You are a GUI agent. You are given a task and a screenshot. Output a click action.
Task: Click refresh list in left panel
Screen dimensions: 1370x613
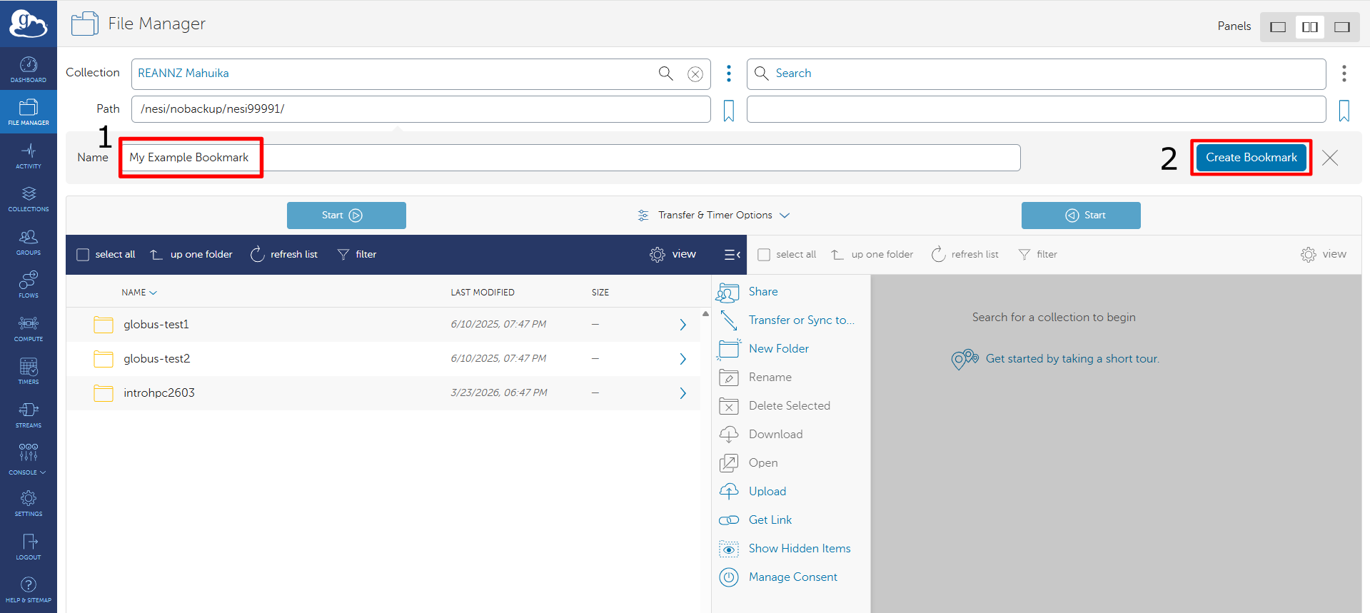[284, 255]
